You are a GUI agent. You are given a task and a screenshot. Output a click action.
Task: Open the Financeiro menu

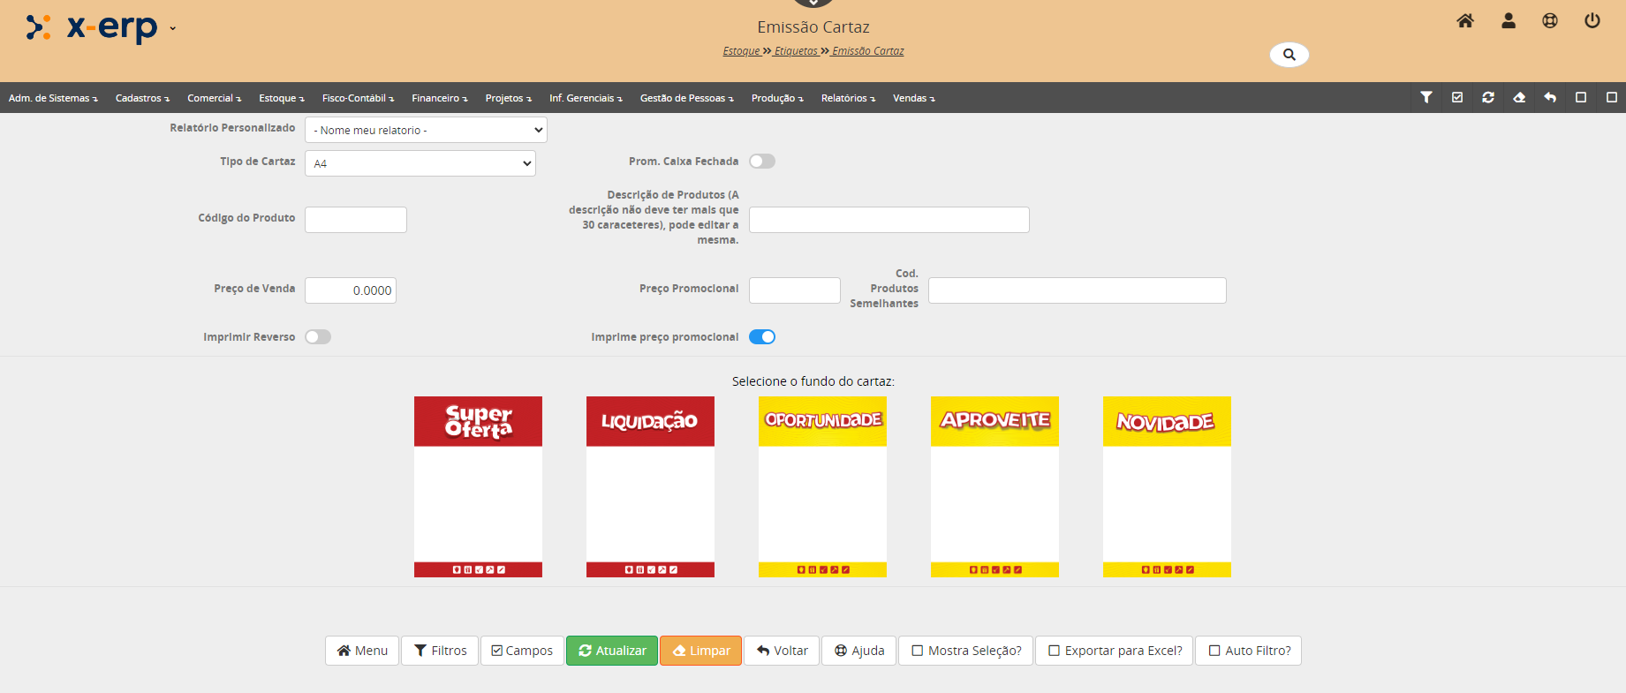coord(439,98)
